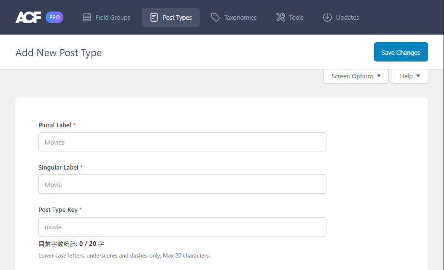Click the ACF logo

pyautogui.click(x=28, y=17)
